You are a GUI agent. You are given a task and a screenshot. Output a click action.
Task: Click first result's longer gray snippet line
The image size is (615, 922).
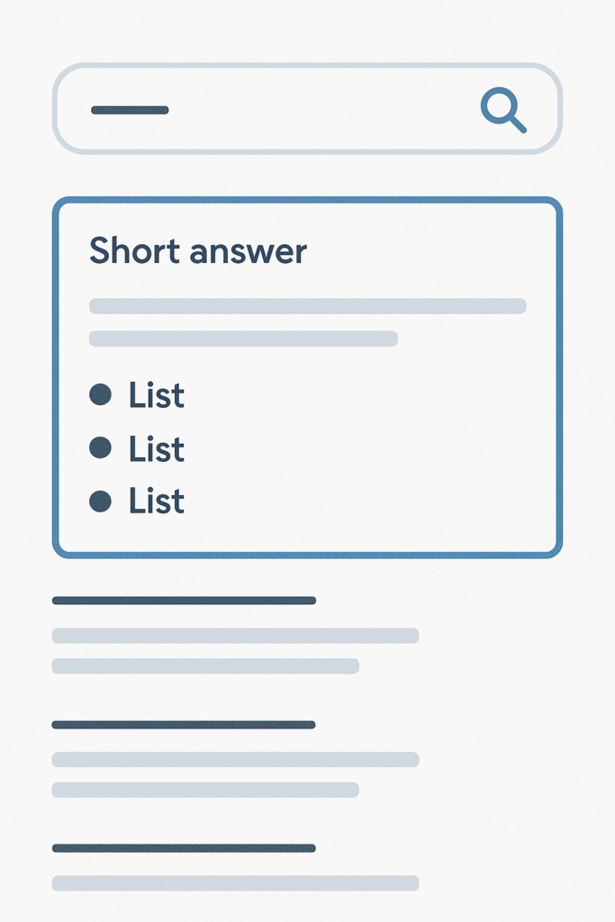[x=235, y=636]
